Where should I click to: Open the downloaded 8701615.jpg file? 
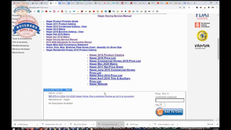134,124
